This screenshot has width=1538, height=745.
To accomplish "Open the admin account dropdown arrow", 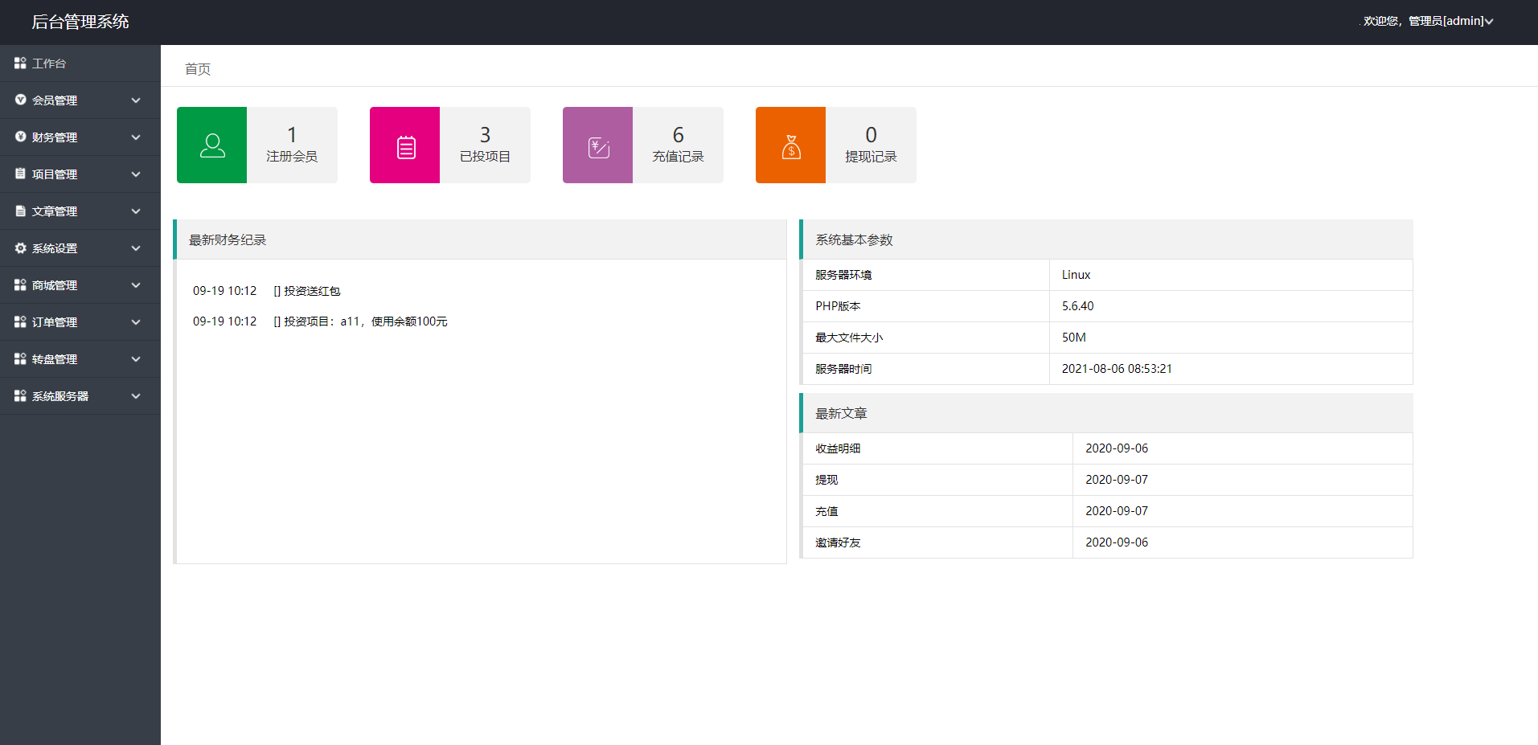I will (x=1489, y=22).
